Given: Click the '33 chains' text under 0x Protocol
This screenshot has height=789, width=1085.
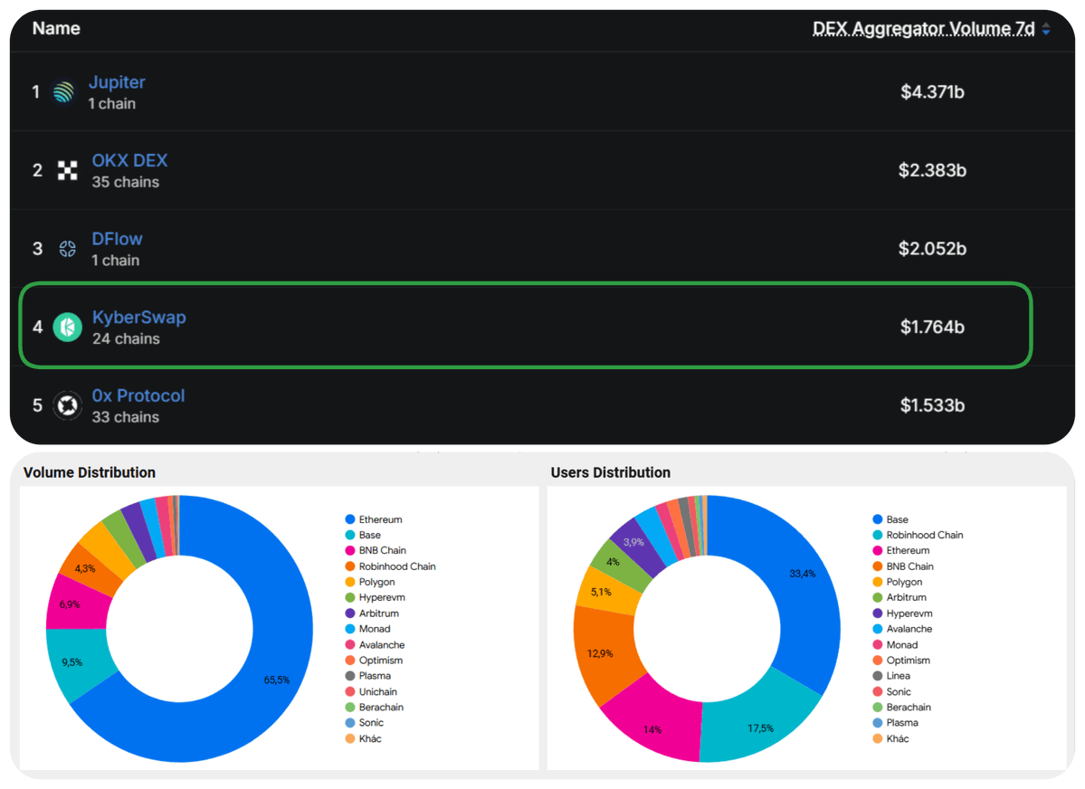Looking at the screenshot, I should coord(126,417).
